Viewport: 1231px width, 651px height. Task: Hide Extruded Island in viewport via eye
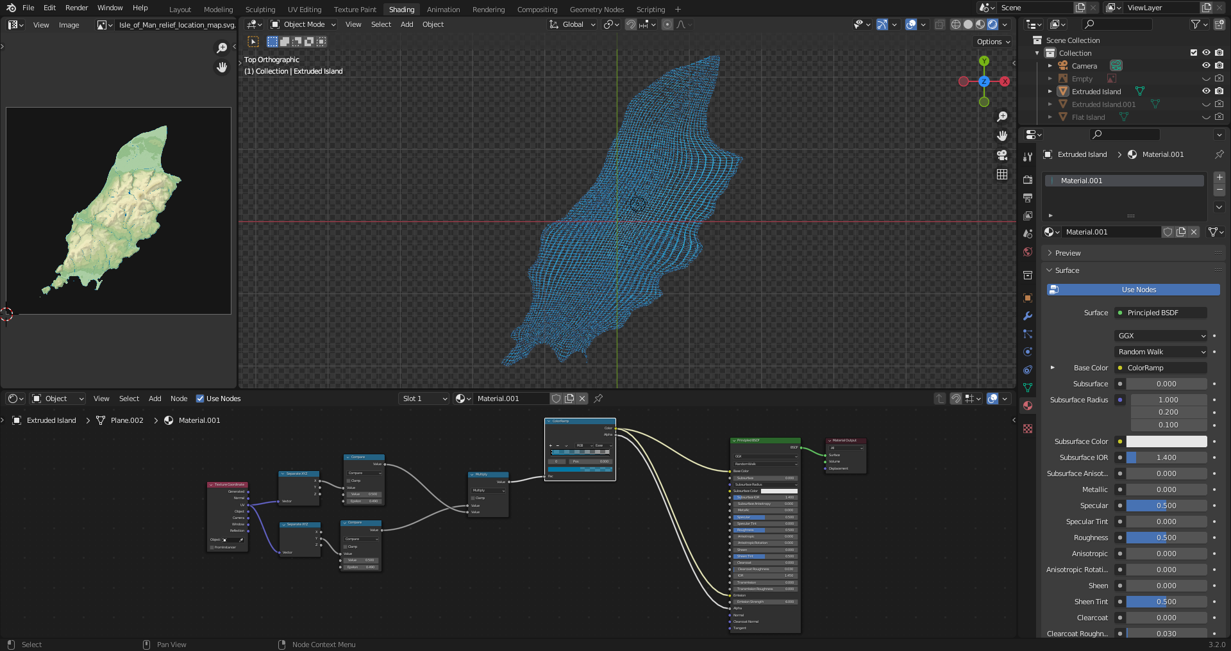click(x=1205, y=92)
